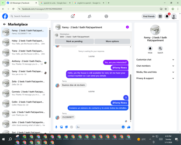Click More options button
The image size is (181, 145).
coord(112,41)
